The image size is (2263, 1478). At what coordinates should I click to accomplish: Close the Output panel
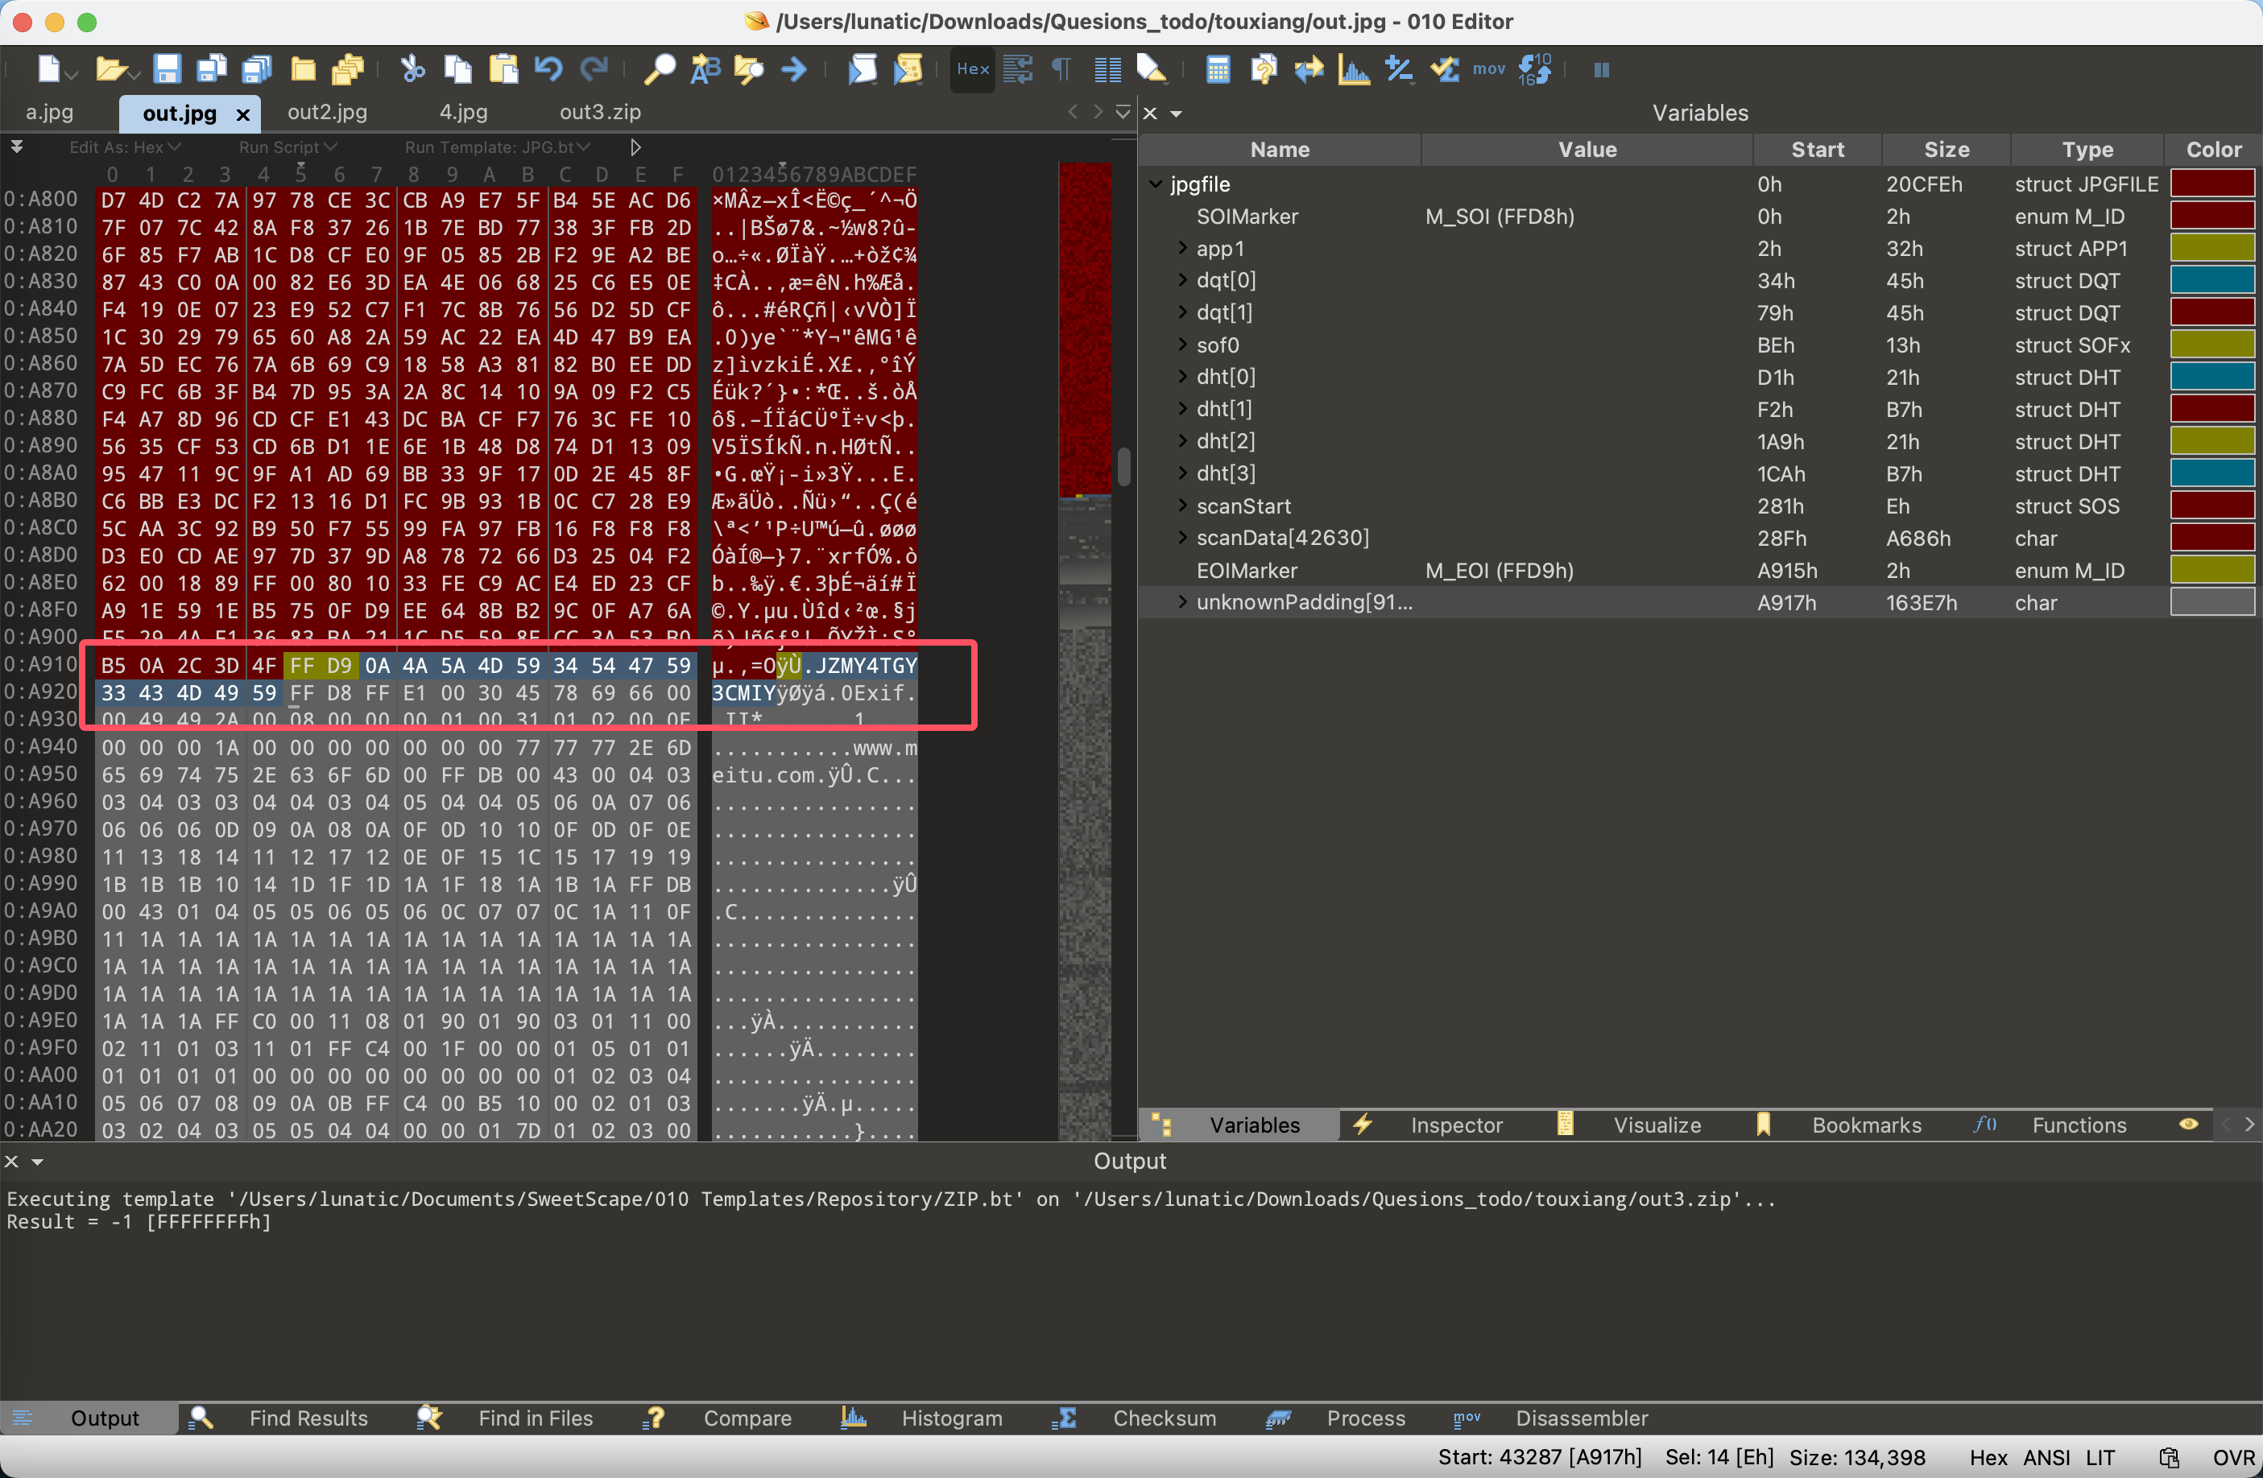click(11, 1162)
